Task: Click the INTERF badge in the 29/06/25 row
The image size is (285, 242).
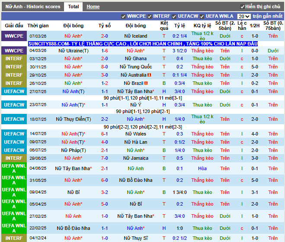Action: [x=14, y=158]
